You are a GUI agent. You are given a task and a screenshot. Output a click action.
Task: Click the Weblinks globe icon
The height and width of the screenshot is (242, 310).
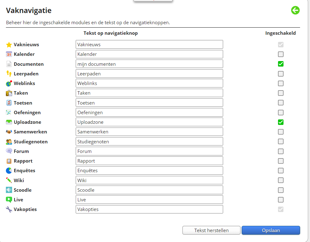9,83
